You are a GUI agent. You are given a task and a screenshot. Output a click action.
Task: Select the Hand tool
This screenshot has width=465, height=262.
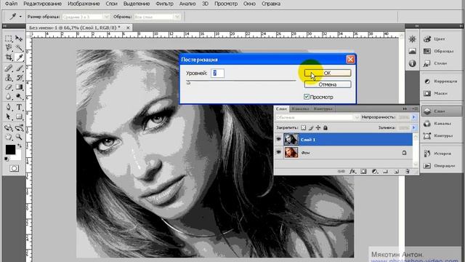[9, 138]
